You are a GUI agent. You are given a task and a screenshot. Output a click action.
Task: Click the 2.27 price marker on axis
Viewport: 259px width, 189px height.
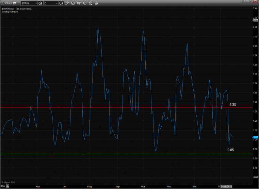256,20
